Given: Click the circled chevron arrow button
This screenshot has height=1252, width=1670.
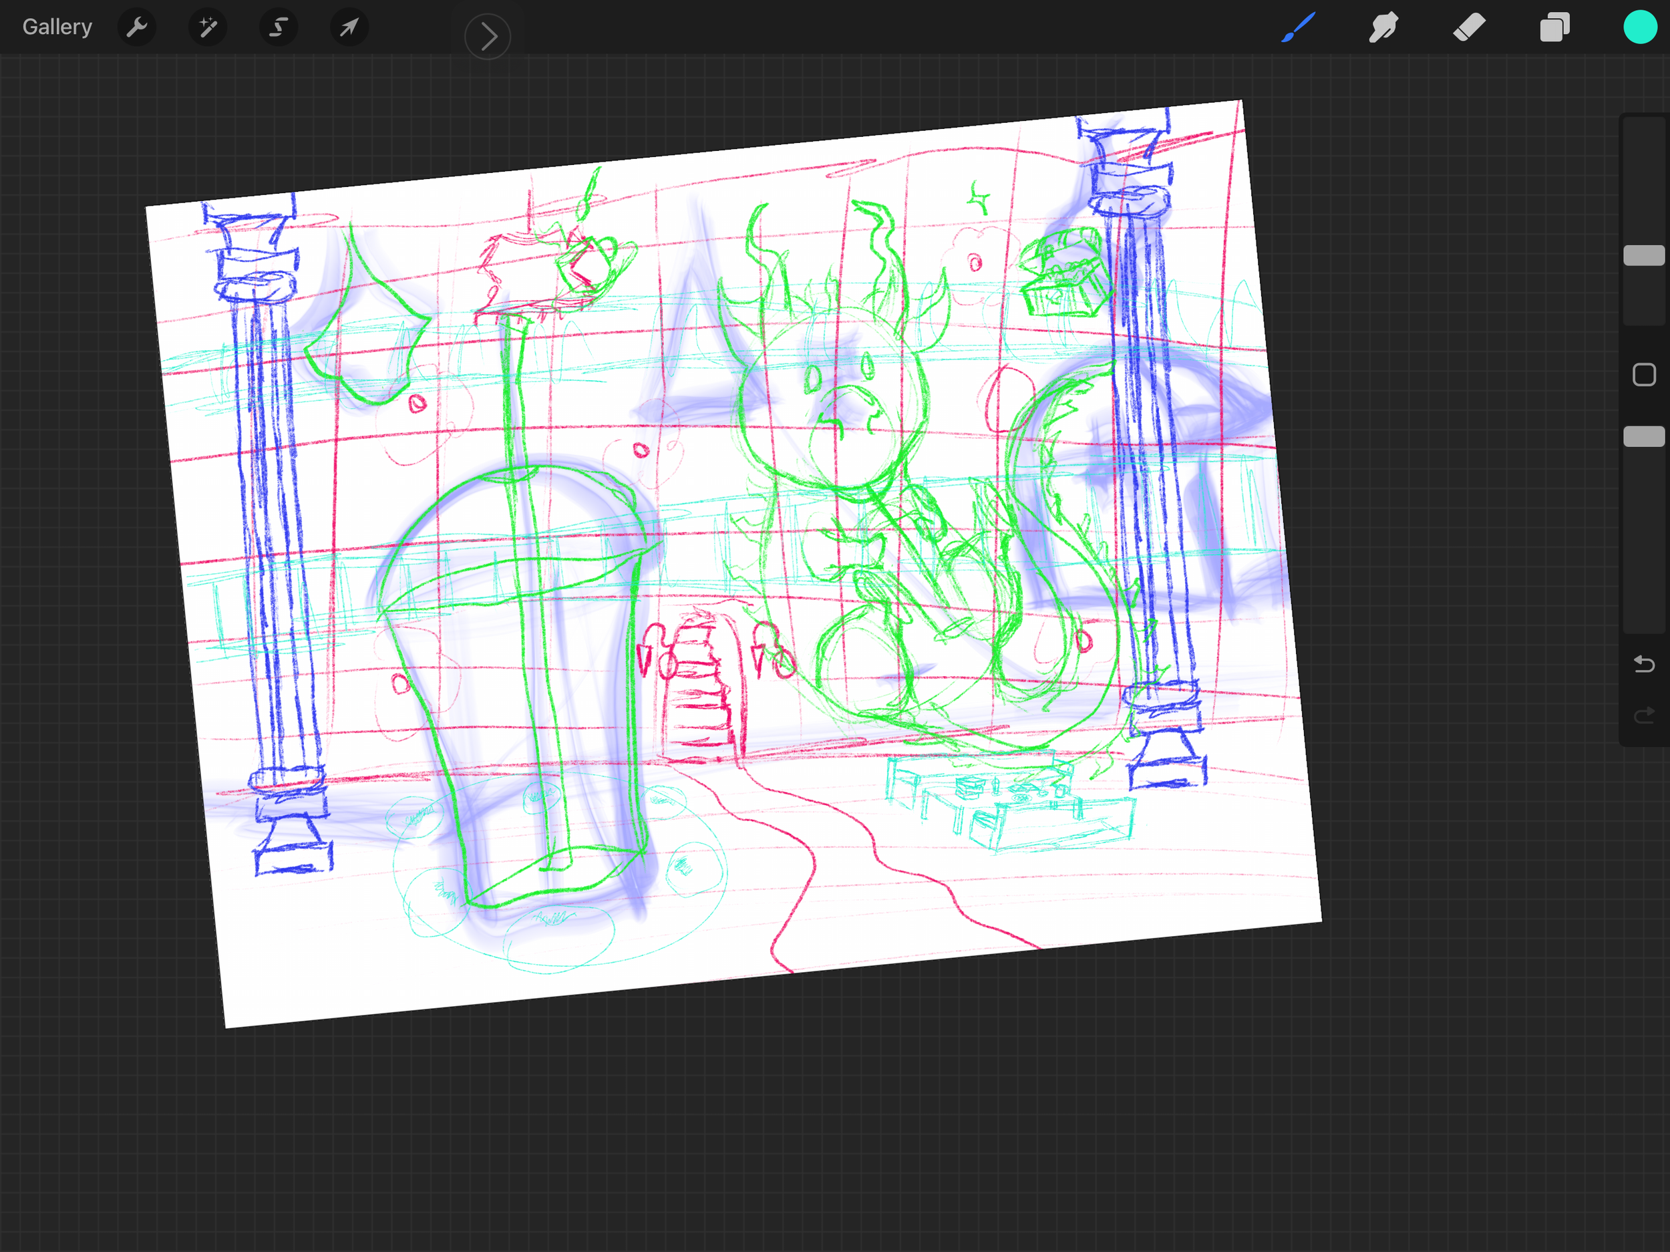Looking at the screenshot, I should tap(488, 35).
